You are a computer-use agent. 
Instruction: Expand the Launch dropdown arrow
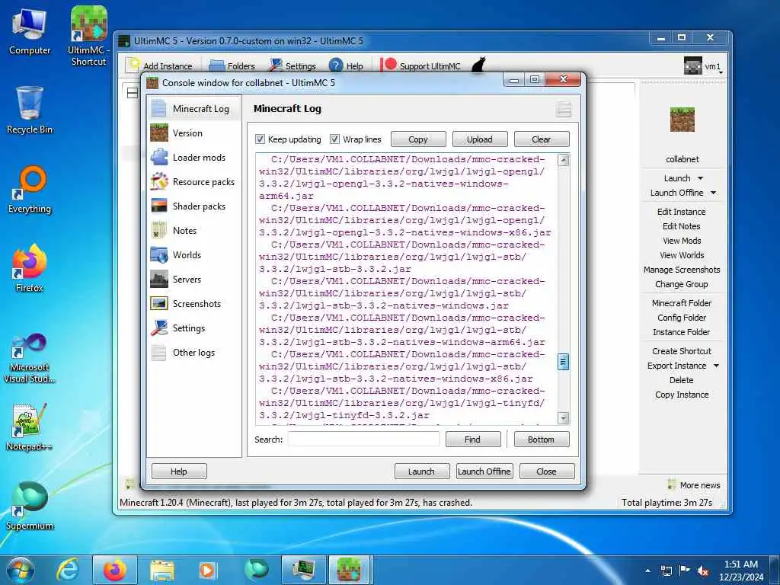click(x=701, y=178)
